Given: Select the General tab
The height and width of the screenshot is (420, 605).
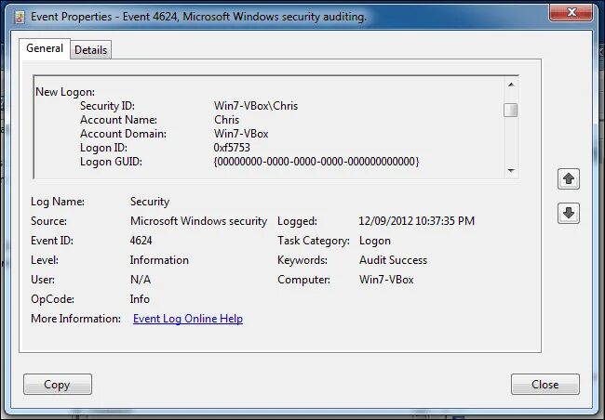Looking at the screenshot, I should tap(45, 49).
